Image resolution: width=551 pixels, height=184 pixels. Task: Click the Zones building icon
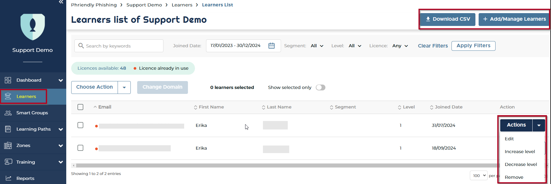[8, 146]
